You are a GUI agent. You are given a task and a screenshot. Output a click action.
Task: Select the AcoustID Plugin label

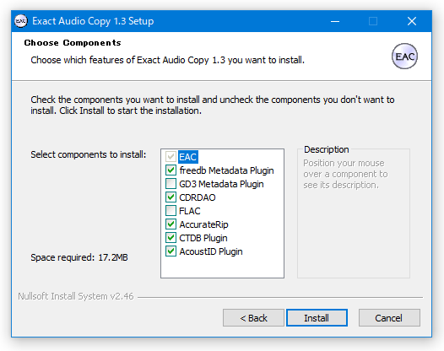tap(211, 251)
